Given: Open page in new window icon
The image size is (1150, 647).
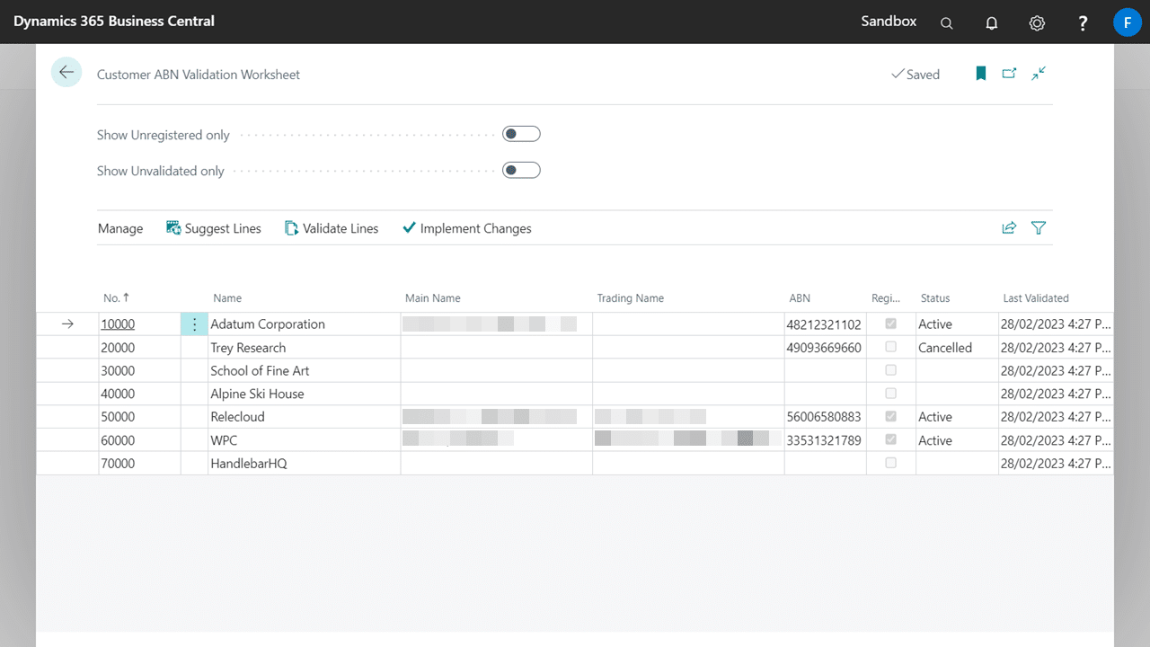Looking at the screenshot, I should pos(1009,74).
